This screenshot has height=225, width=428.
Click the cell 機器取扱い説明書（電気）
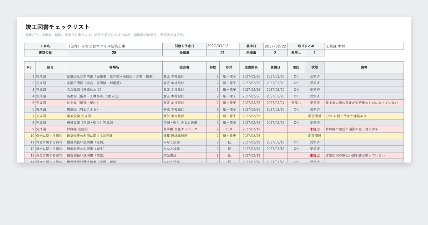pyautogui.click(x=114, y=156)
